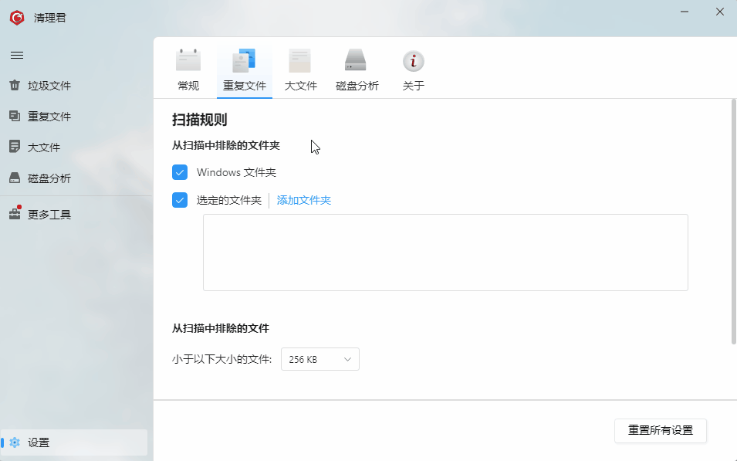Click the disk drive icon in sidebar
This screenshot has height=461, width=737.
[x=15, y=178]
